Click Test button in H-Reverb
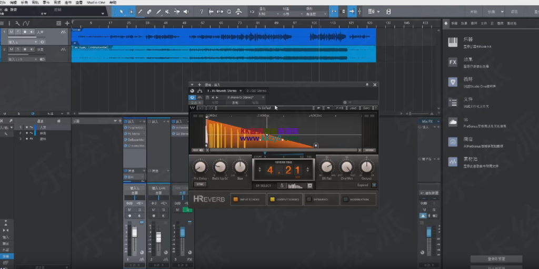539x269 pixels. pyautogui.click(x=198, y=150)
